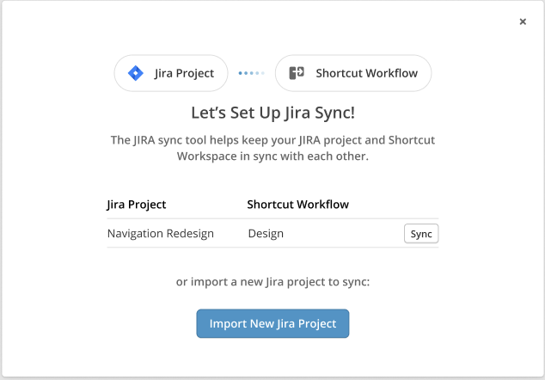Click the Design workflow cell

tap(266, 233)
